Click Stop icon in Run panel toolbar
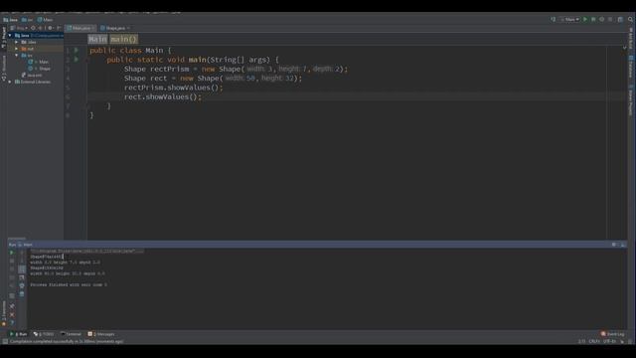The width and height of the screenshot is (636, 358). (x=12, y=261)
